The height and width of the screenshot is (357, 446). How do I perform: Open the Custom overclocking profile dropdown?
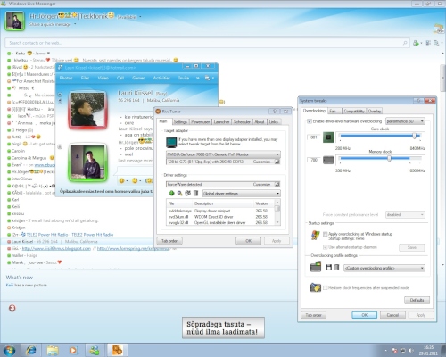(x=384, y=268)
